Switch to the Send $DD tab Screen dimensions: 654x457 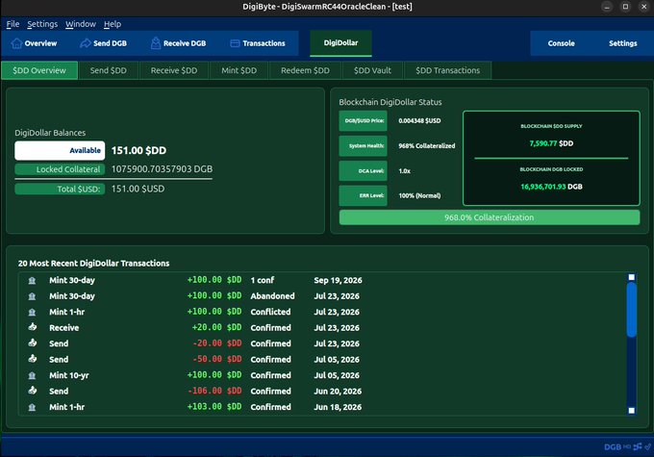[x=109, y=70]
